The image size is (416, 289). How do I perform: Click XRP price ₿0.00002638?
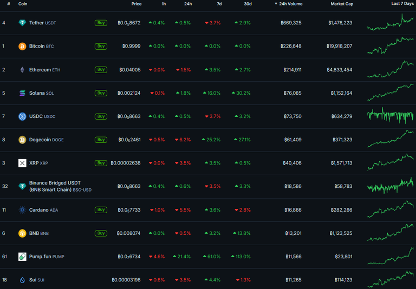[x=126, y=163]
